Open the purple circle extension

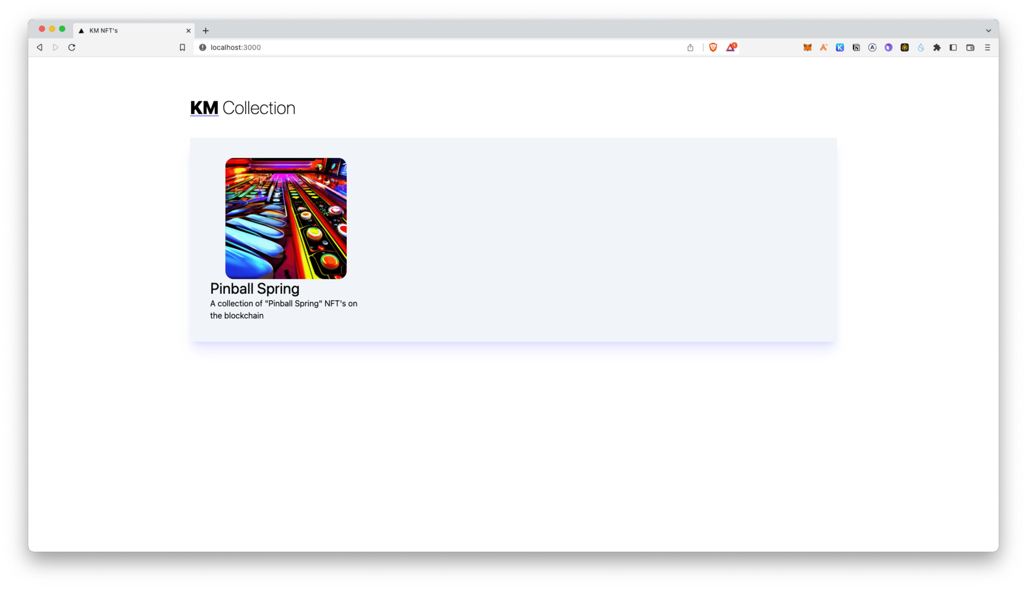[x=888, y=47]
